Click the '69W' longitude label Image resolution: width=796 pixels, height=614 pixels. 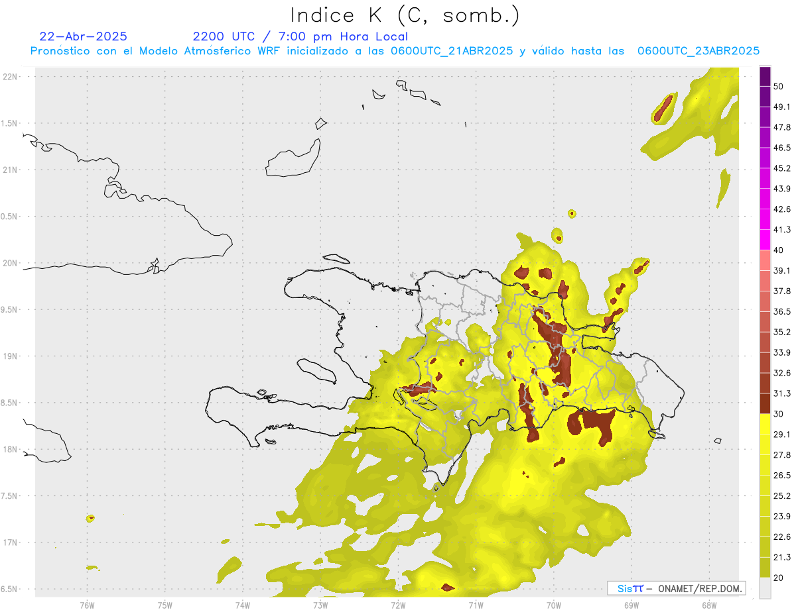[x=631, y=605]
